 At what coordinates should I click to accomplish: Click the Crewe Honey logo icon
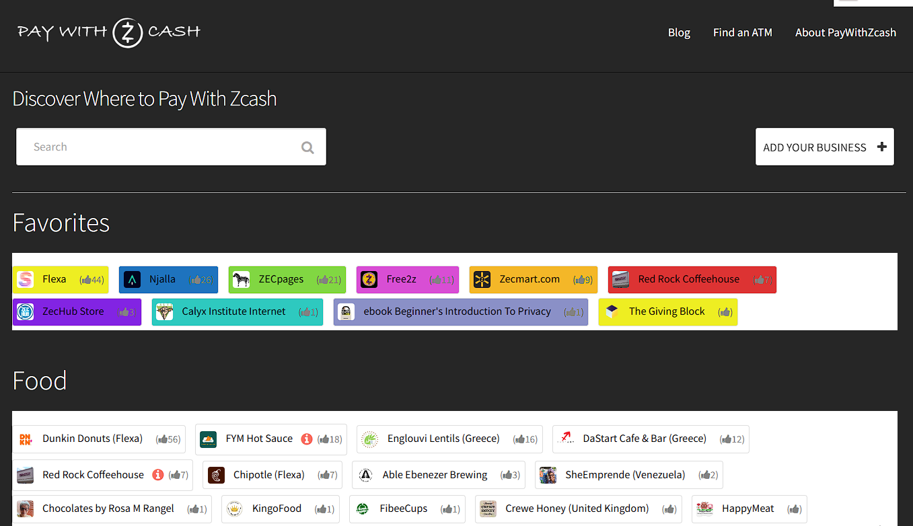coord(488,509)
